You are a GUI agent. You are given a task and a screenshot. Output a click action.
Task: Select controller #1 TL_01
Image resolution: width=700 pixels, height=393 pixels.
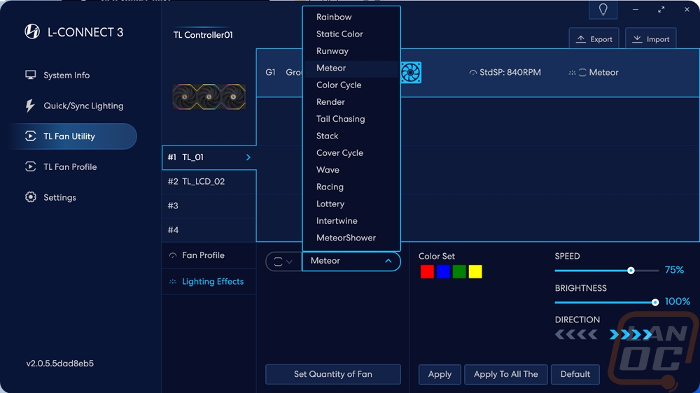click(209, 157)
